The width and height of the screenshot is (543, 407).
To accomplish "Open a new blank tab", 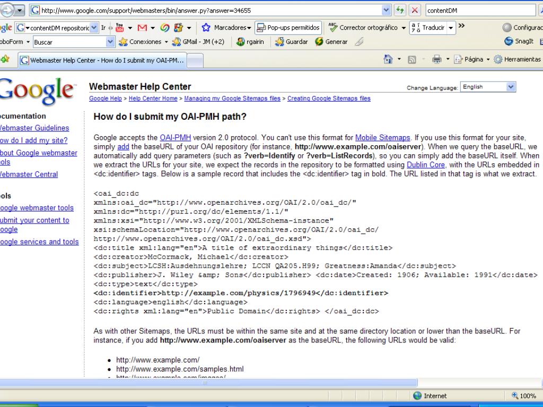I will coord(195,61).
